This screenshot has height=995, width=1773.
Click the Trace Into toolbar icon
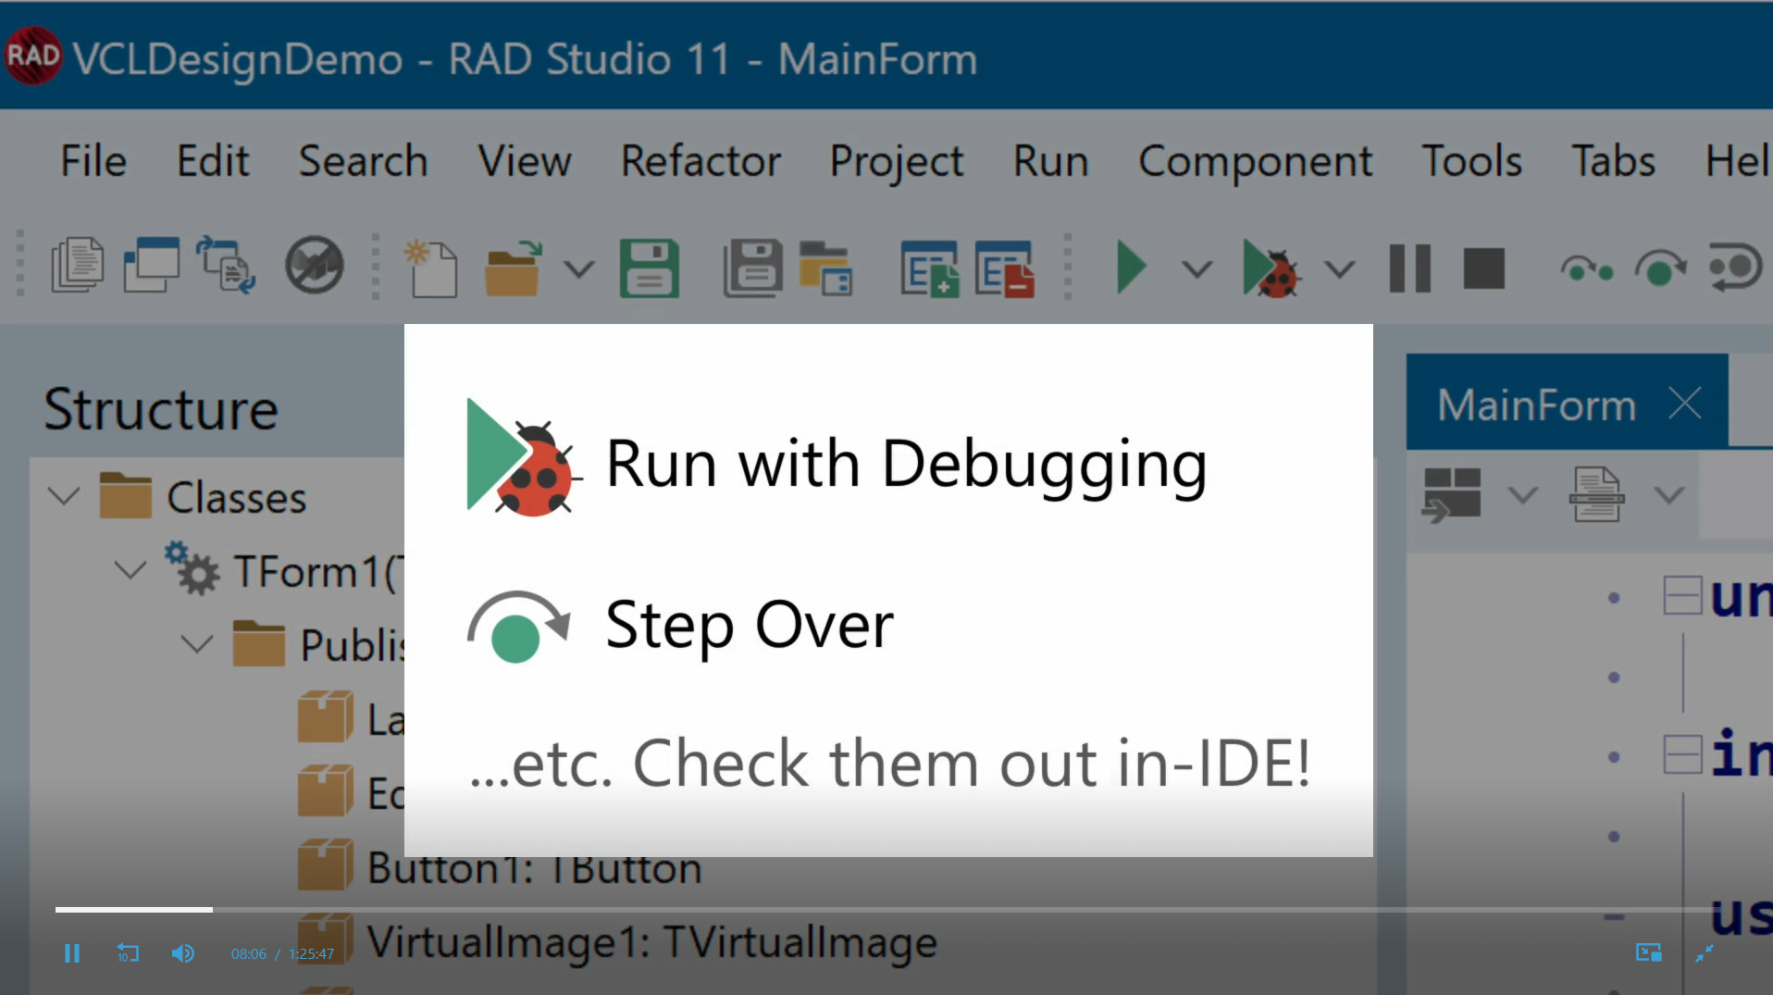tap(1587, 270)
